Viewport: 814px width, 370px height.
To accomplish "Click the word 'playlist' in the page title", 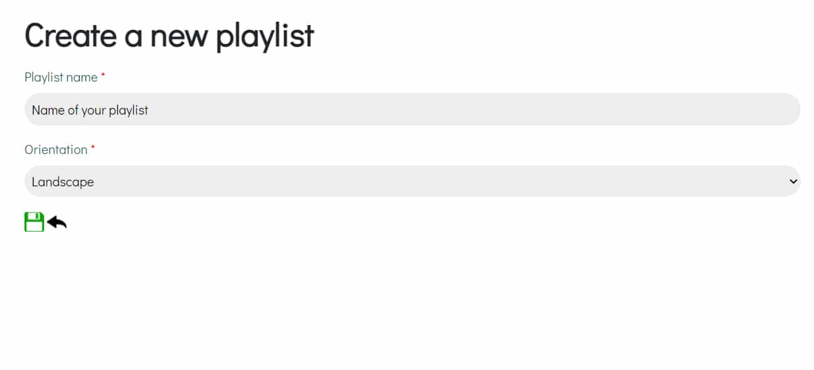I will pyautogui.click(x=264, y=37).
